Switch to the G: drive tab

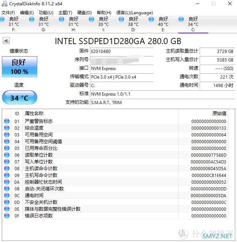click(x=44, y=24)
